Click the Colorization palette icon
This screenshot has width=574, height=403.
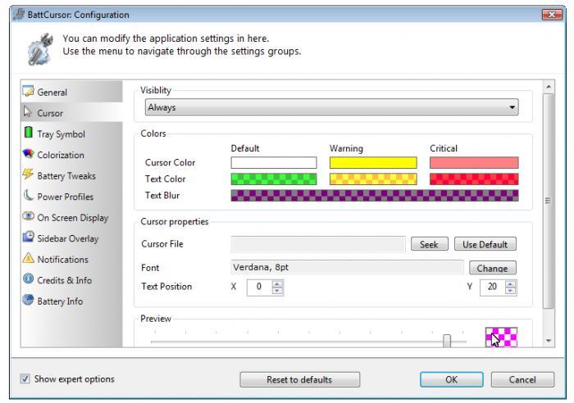[x=28, y=154]
